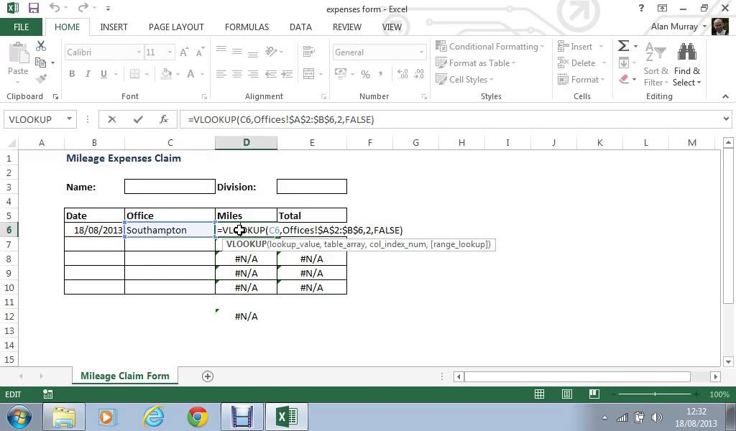Open the FILE menu
This screenshot has width=736, height=431.
coord(22,27)
